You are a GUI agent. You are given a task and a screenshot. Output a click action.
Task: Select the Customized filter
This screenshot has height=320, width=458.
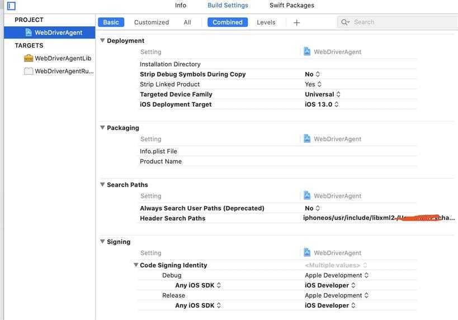(x=152, y=22)
